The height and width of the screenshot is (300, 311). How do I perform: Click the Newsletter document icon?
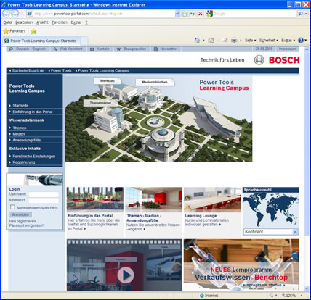coord(155,49)
